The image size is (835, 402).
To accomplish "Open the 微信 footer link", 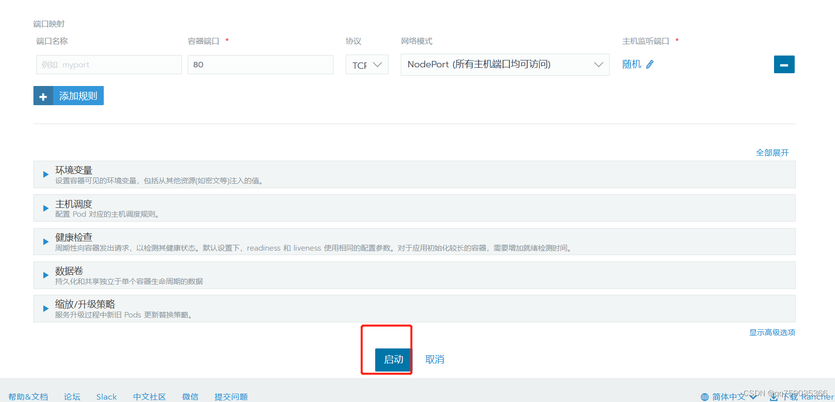I will pos(190,397).
